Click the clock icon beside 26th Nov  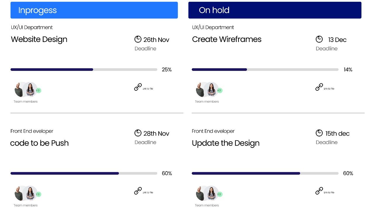click(138, 39)
